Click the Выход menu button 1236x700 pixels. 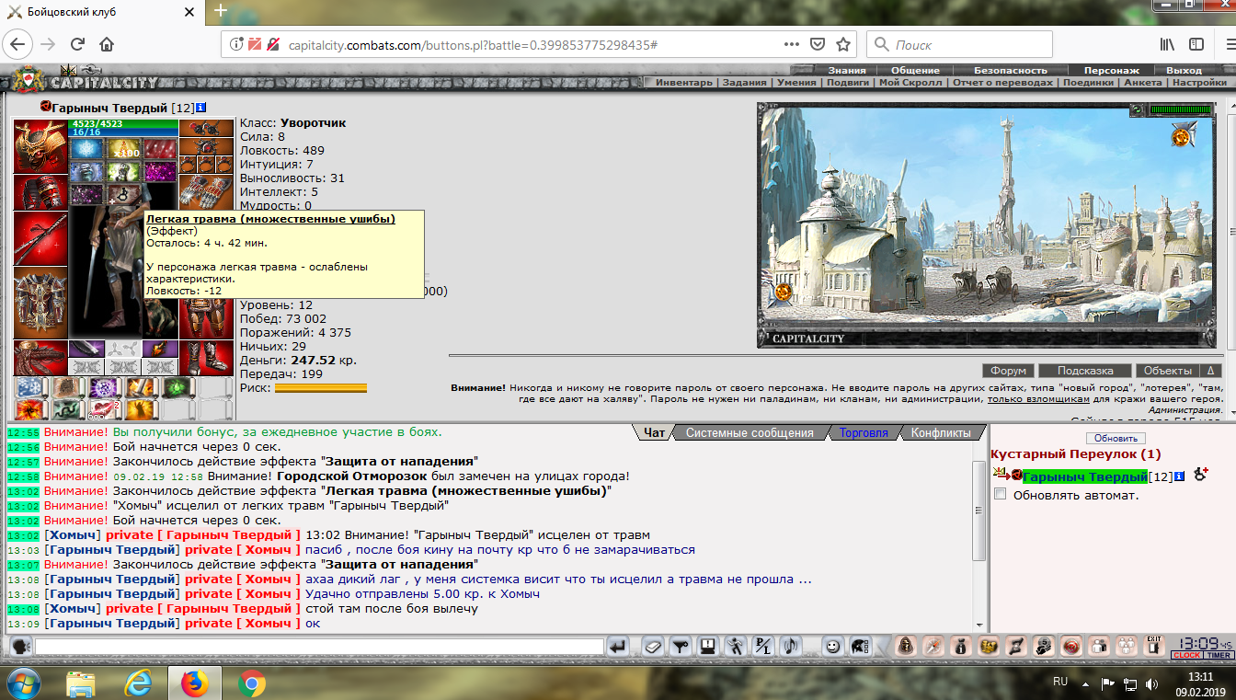pyautogui.click(x=1184, y=70)
